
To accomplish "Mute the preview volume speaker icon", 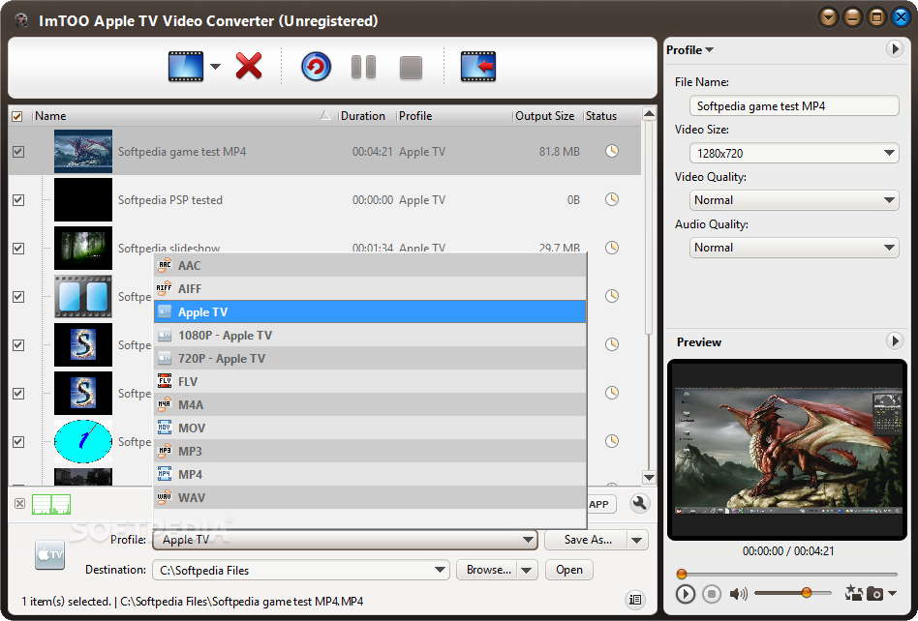I will pos(738,594).
